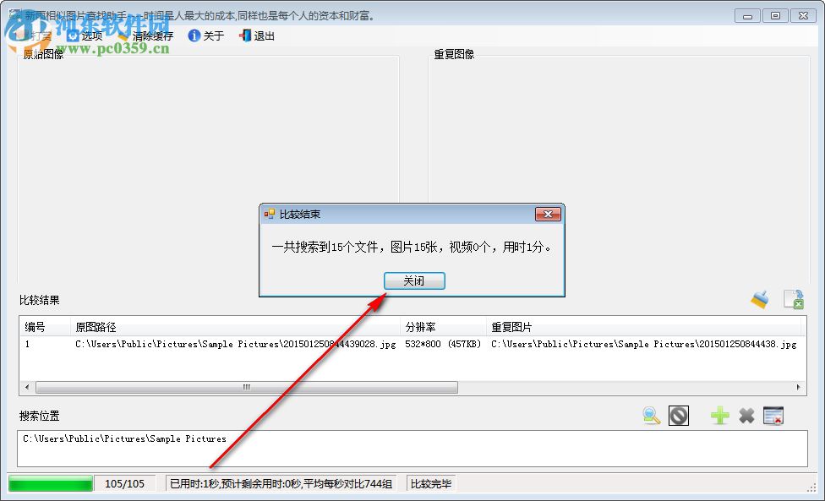Clear the search location list icon

(x=773, y=416)
